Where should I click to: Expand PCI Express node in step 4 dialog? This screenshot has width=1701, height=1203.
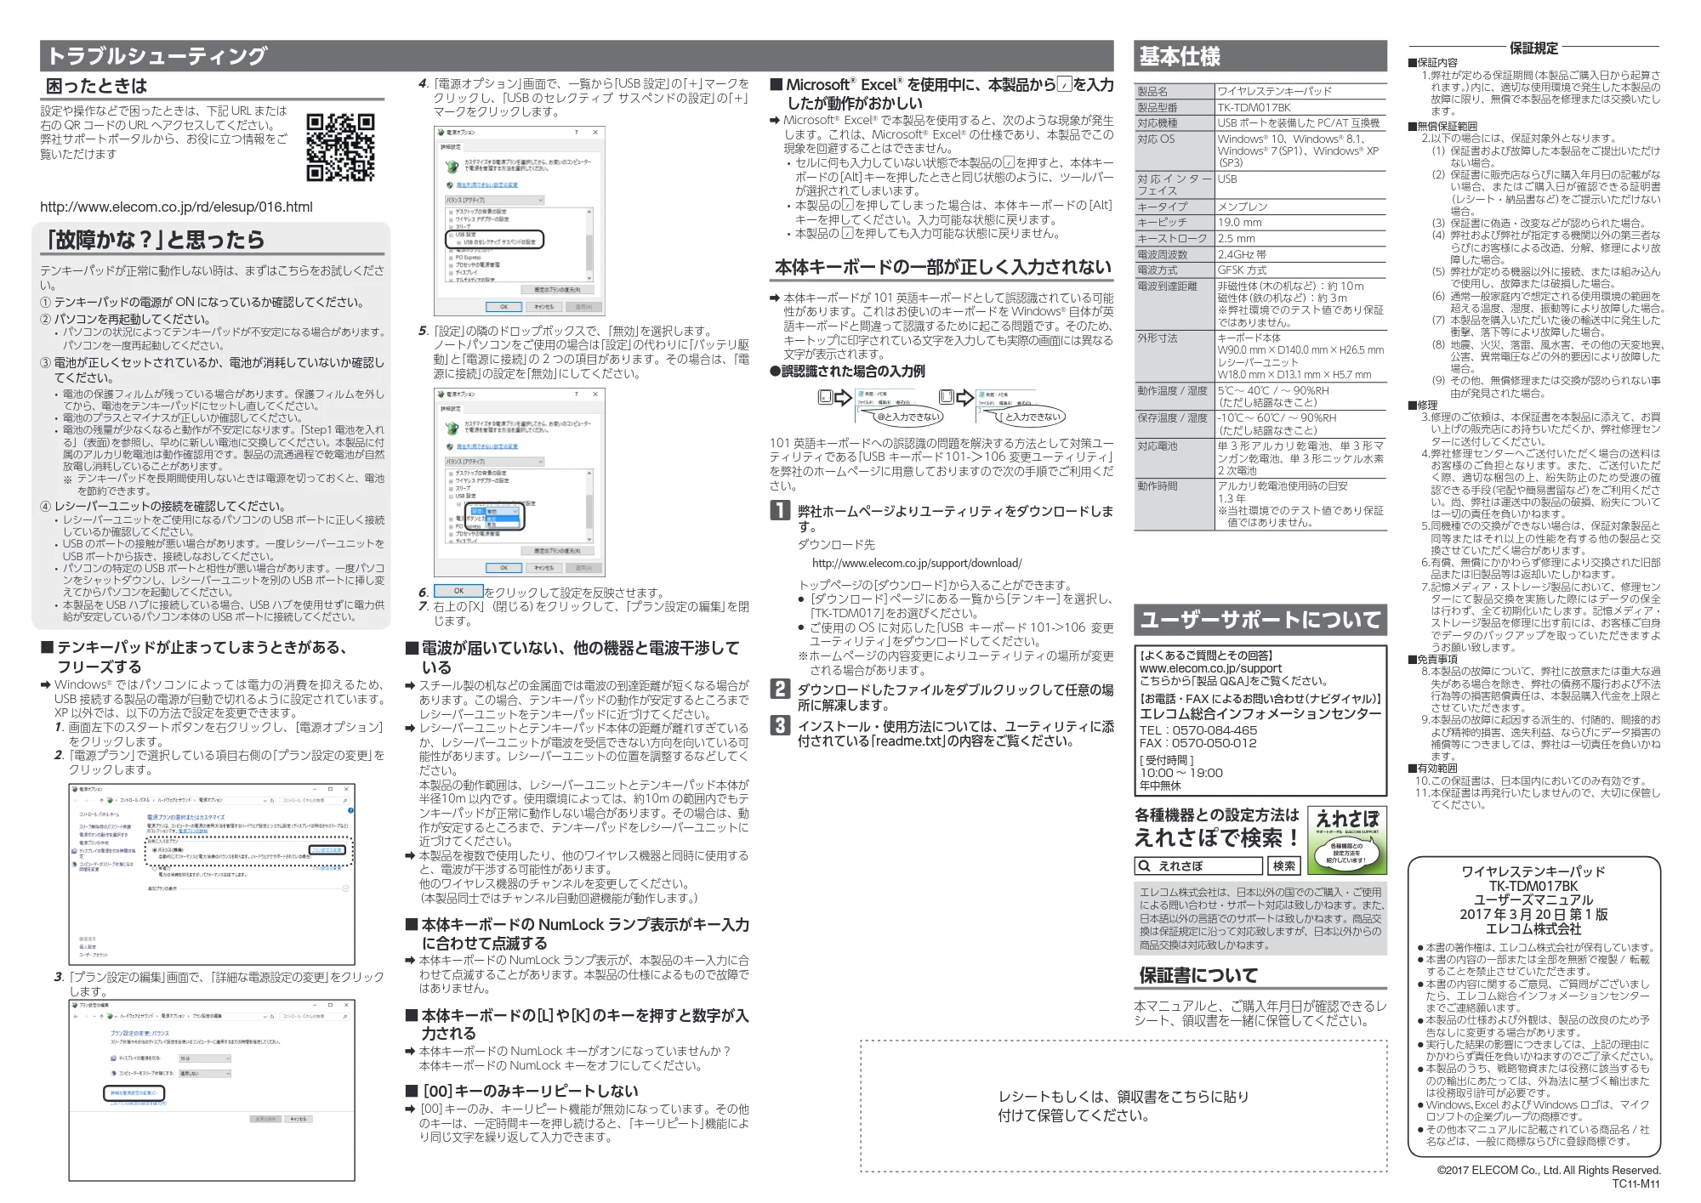[451, 258]
